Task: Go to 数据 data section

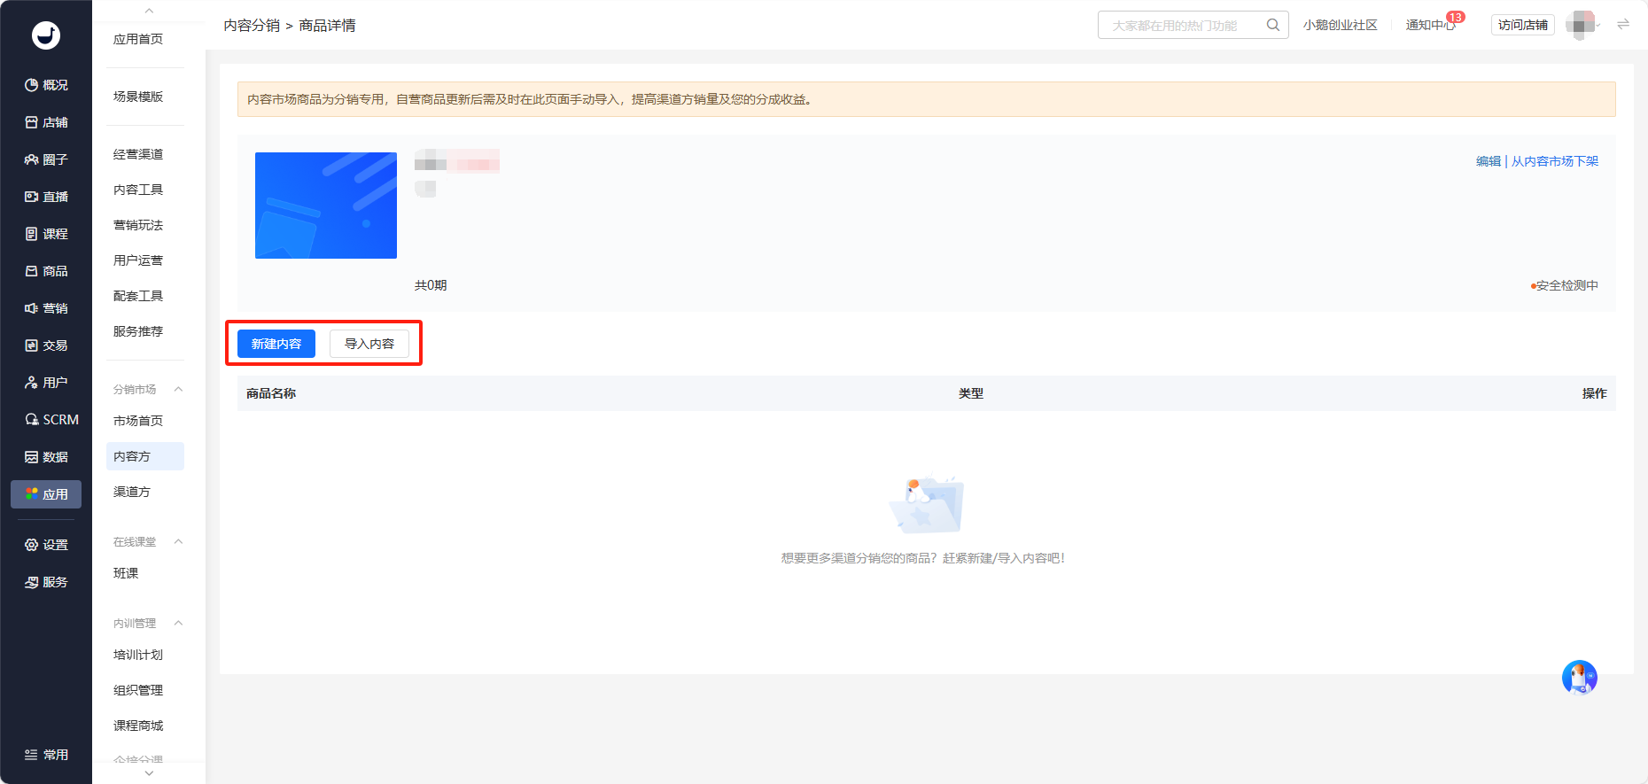Action: (x=46, y=457)
